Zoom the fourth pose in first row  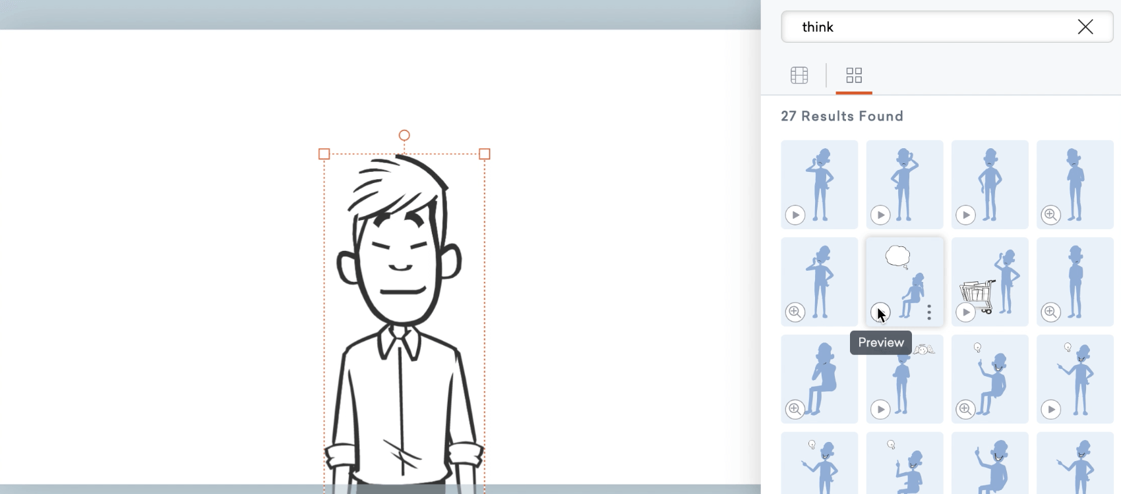coord(1050,215)
